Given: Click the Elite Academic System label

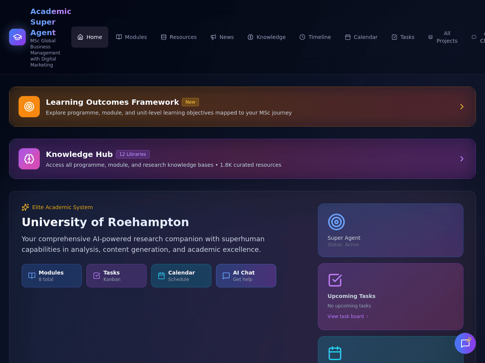Looking at the screenshot, I should tap(63, 207).
